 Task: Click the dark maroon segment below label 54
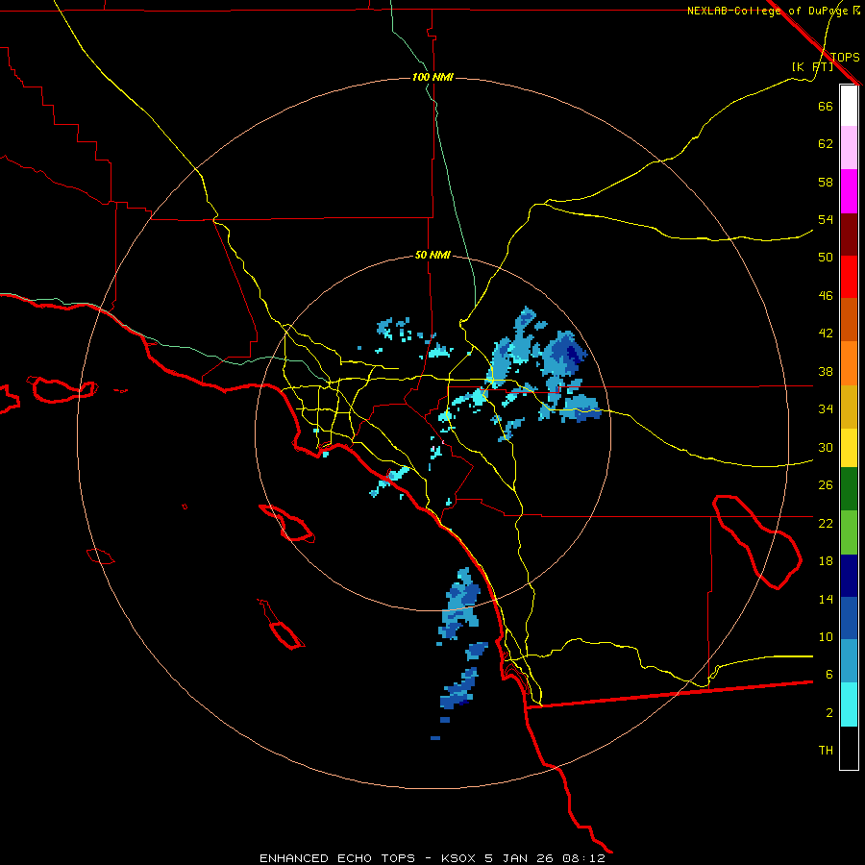coord(849,234)
